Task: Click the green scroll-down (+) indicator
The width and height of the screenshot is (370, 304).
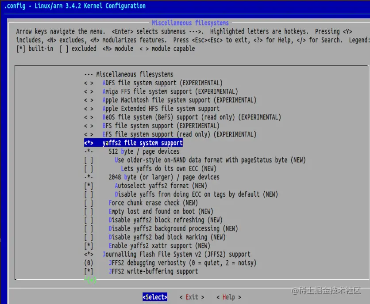Action: click(x=90, y=280)
